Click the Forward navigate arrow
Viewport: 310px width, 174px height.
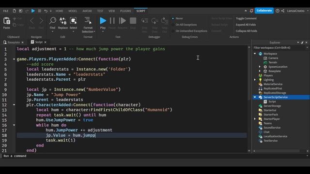tap(41, 20)
